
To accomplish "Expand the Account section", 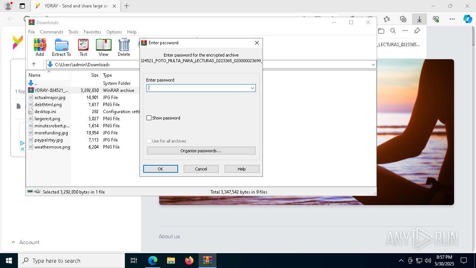I will [x=25, y=242].
